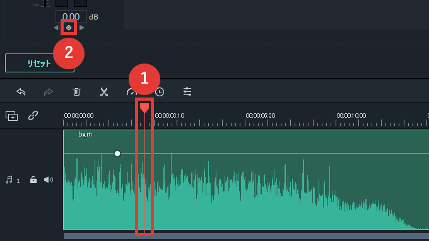The height and width of the screenshot is (241, 429).
Task: Select the bgm audio clip
Action: coord(246,179)
